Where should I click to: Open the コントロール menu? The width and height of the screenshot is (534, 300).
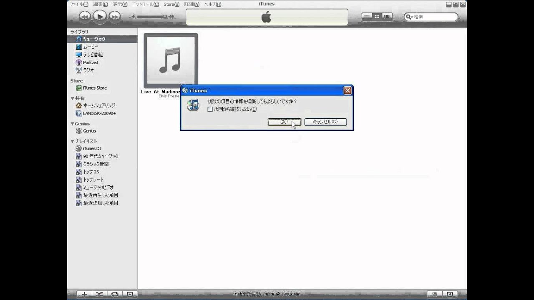[145, 4]
